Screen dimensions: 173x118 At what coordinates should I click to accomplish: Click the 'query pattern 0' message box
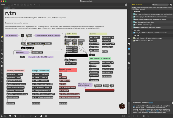click(95, 37)
